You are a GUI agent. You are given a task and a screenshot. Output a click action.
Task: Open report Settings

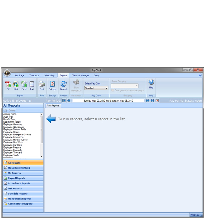click(x=52, y=86)
